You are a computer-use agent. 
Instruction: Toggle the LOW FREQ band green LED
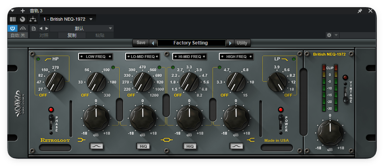(113, 67)
